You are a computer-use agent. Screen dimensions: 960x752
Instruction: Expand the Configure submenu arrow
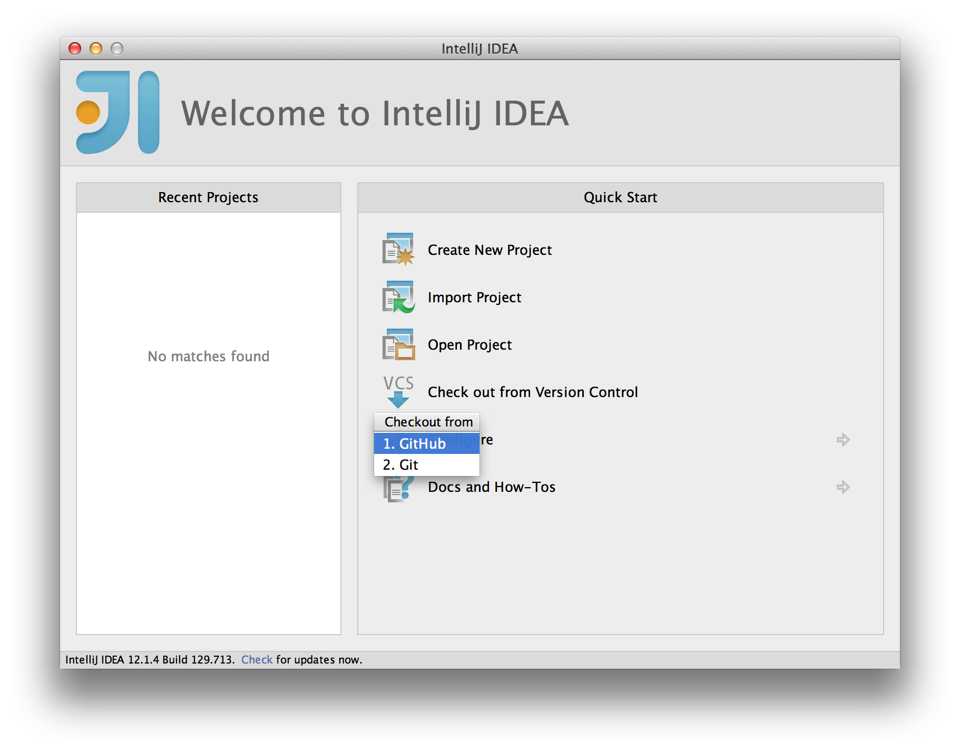(x=843, y=440)
